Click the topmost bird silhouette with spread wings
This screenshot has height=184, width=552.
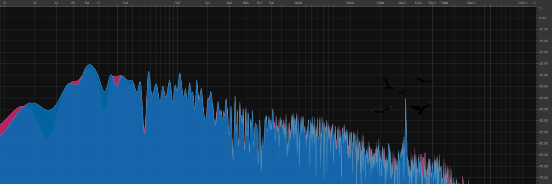click(x=425, y=81)
